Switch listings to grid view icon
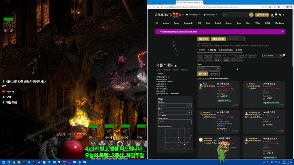The height and width of the screenshot is (165, 294). 284,55
